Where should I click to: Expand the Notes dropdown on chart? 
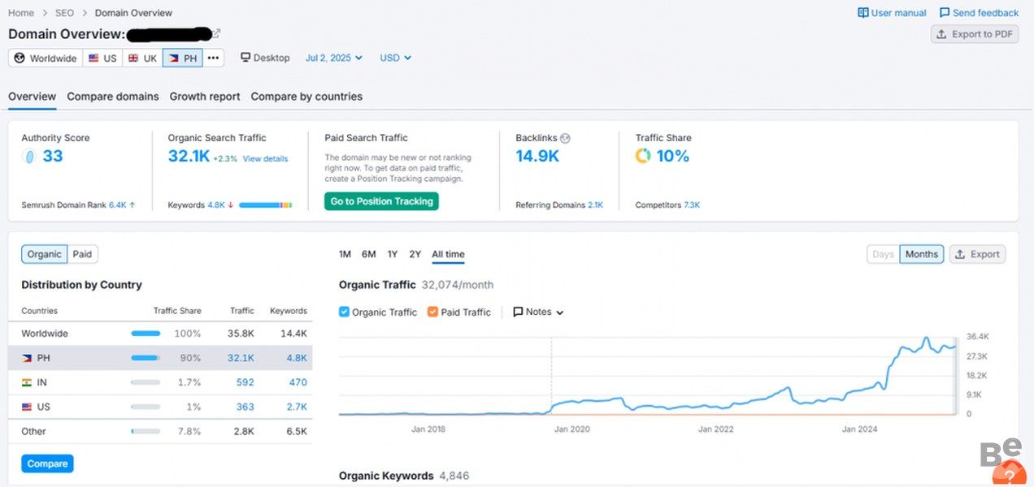(x=538, y=312)
